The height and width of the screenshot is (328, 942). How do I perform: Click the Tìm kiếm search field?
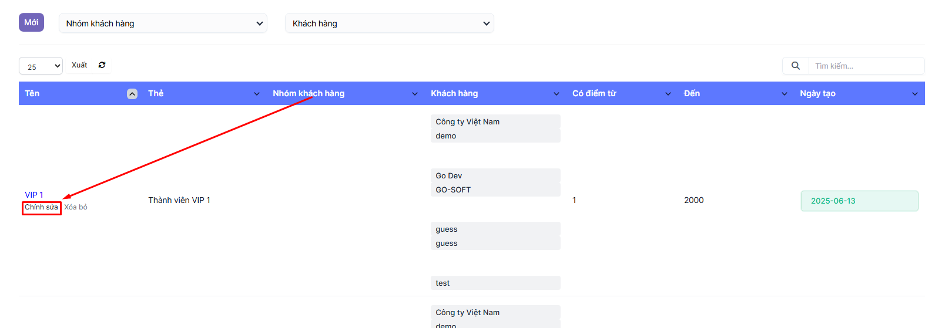tap(866, 66)
